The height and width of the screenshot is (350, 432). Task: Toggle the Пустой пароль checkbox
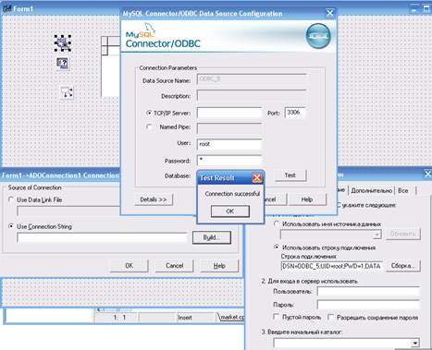[x=277, y=317]
